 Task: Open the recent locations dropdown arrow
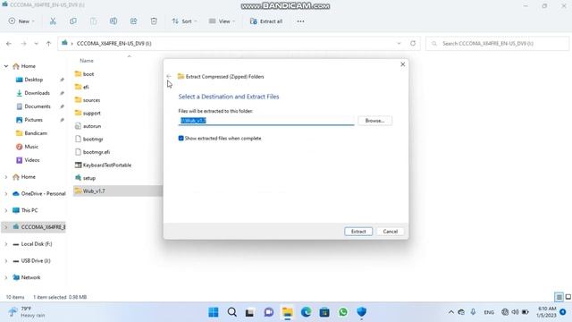tap(36, 44)
